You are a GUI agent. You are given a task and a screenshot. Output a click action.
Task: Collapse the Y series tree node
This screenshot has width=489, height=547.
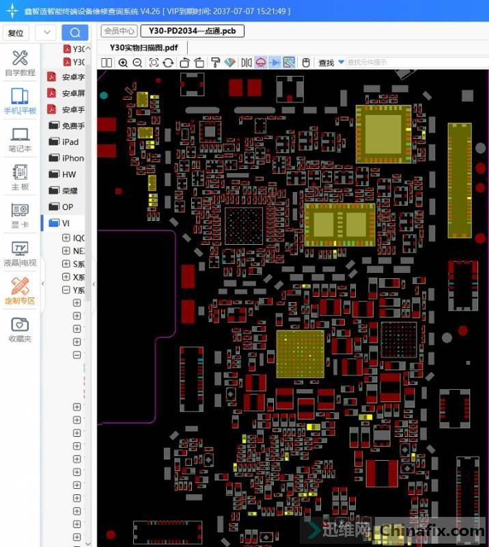66,290
